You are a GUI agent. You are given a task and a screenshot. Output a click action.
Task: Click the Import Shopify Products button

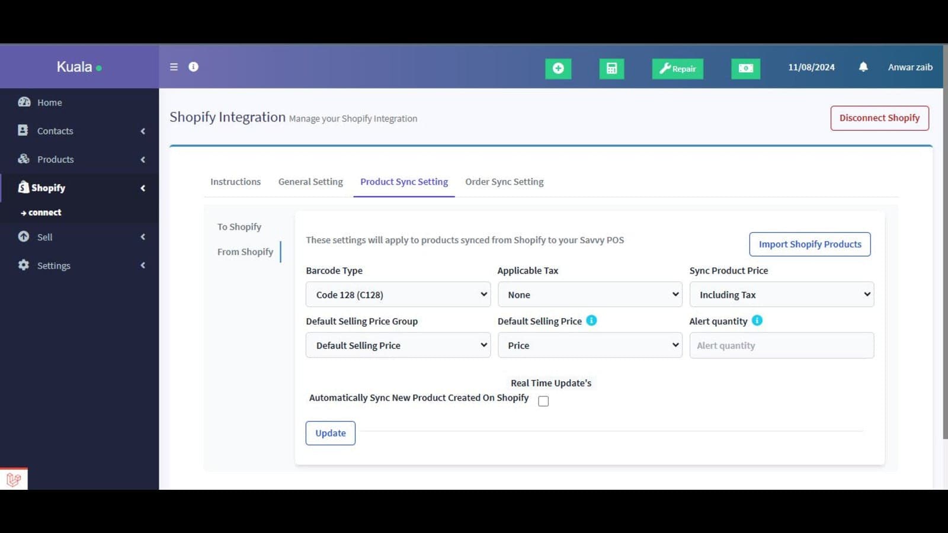(x=809, y=244)
